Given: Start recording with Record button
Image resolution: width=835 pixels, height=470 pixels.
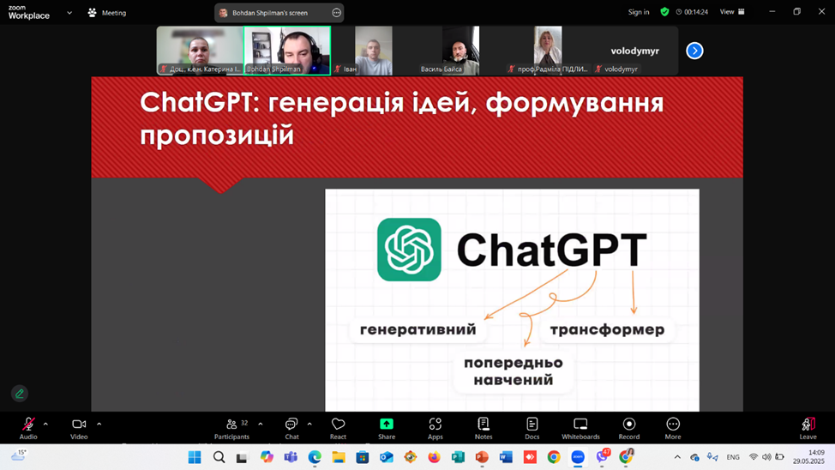Looking at the screenshot, I should click(629, 429).
